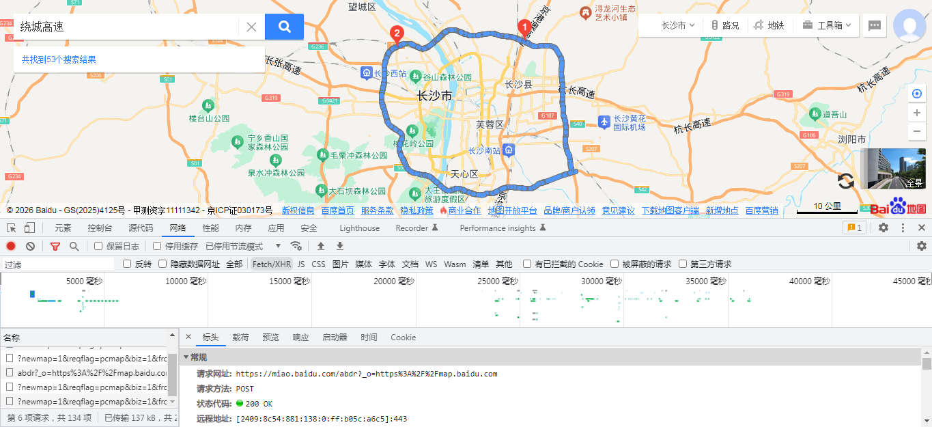Screen dimensions: 932x427
Task: Click map marker number 2
Action: click(395, 34)
